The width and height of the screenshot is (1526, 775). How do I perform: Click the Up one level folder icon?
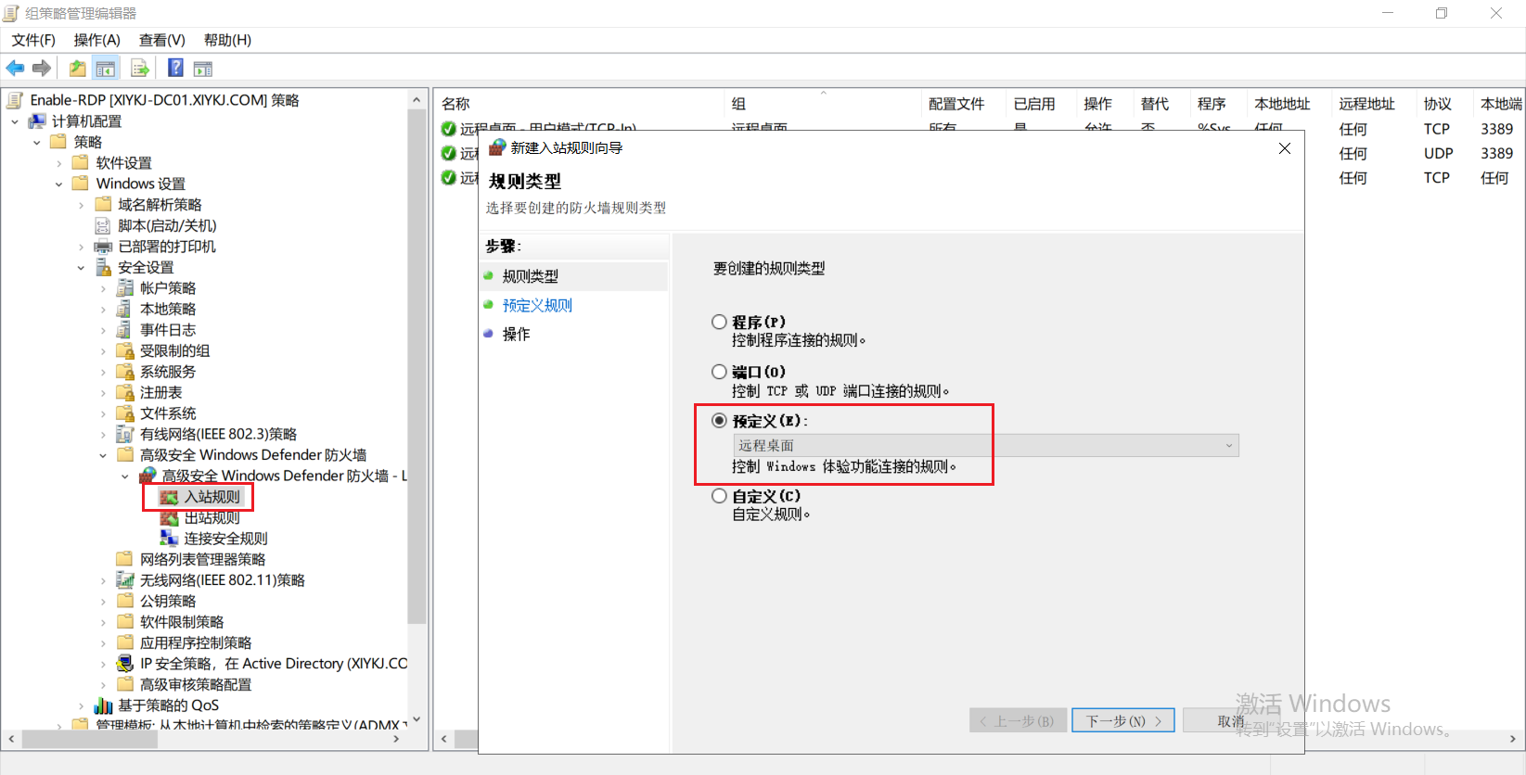[78, 68]
